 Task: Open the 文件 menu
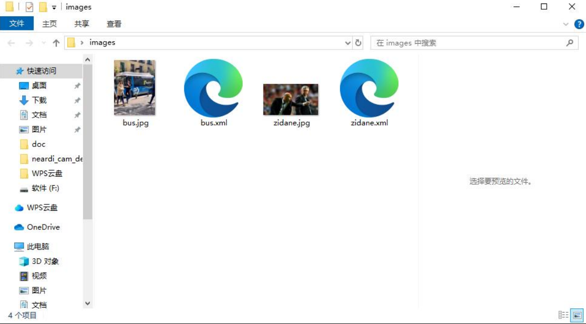17,24
